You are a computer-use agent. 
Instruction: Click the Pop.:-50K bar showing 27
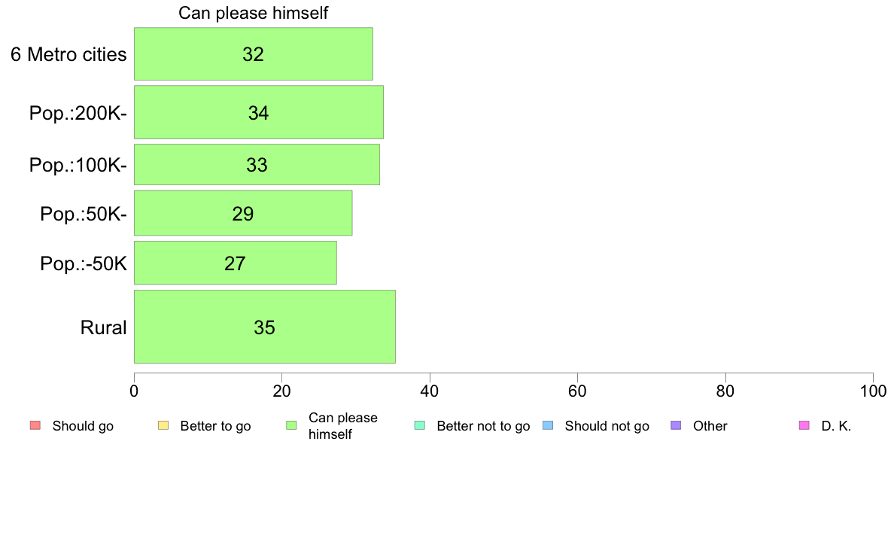tap(236, 263)
